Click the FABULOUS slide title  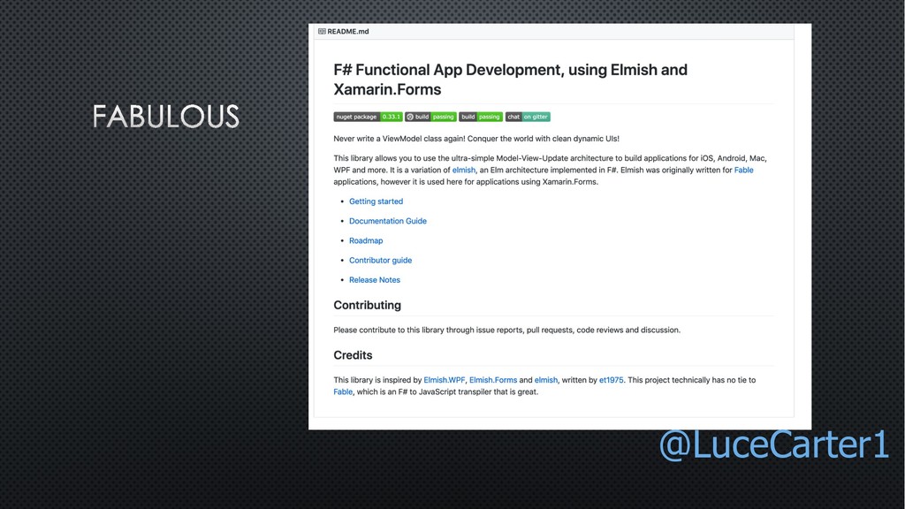tap(165, 117)
